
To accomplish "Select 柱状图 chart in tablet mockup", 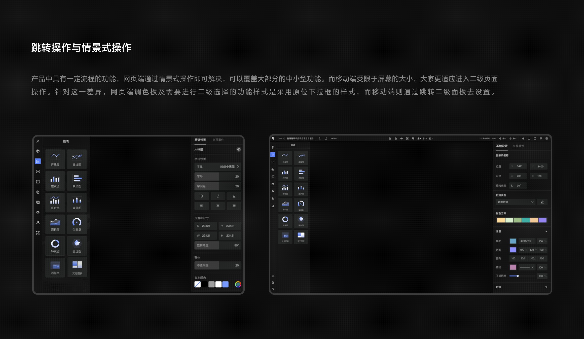I will point(55,181).
